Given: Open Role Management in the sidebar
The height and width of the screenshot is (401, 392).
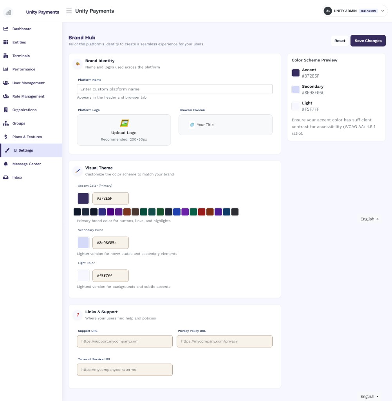Looking at the screenshot, I should tap(31, 96).
